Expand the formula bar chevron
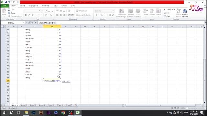 click(205, 23)
